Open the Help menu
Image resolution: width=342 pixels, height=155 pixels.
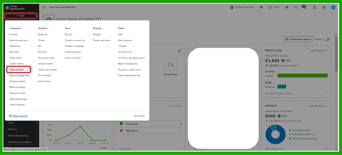274,7
